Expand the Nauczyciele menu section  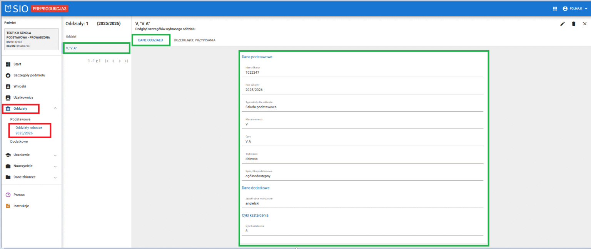coord(55,166)
